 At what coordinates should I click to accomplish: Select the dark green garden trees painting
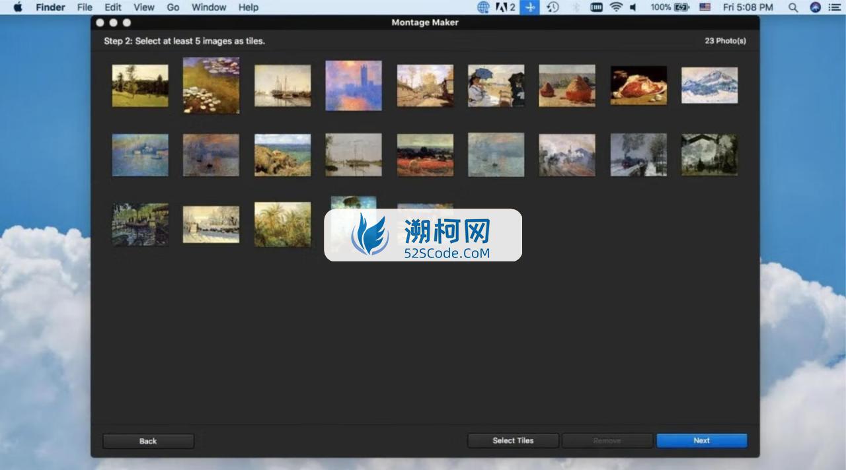(x=710, y=155)
